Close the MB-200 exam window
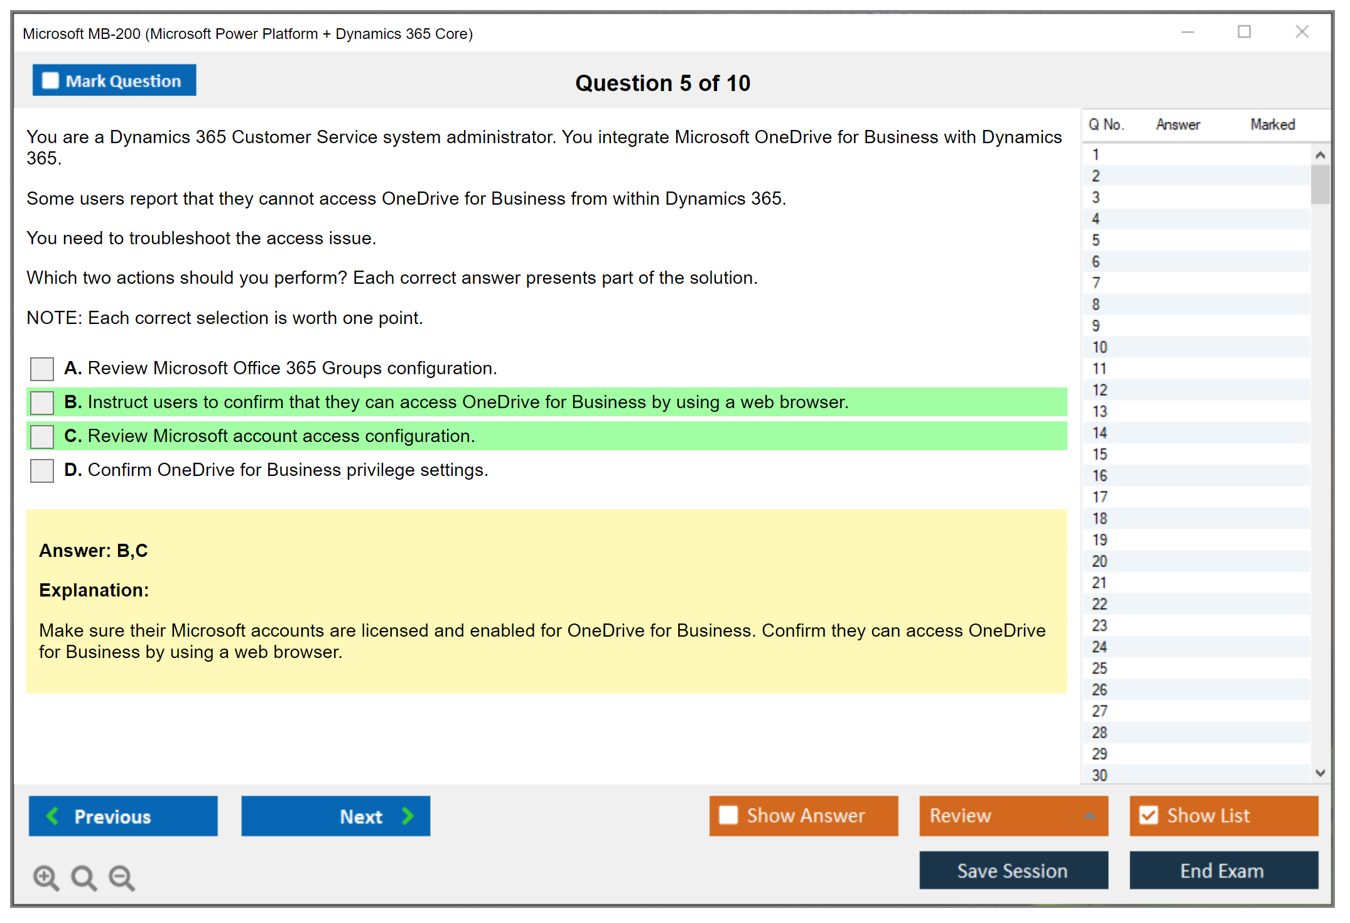 pos(1302,32)
